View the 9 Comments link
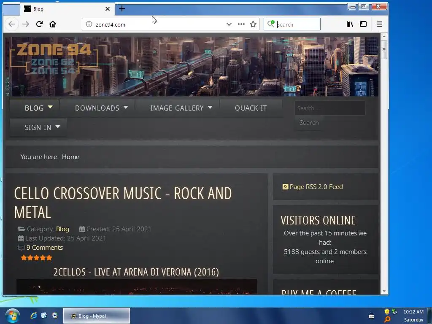The height and width of the screenshot is (324, 432). 45,247
